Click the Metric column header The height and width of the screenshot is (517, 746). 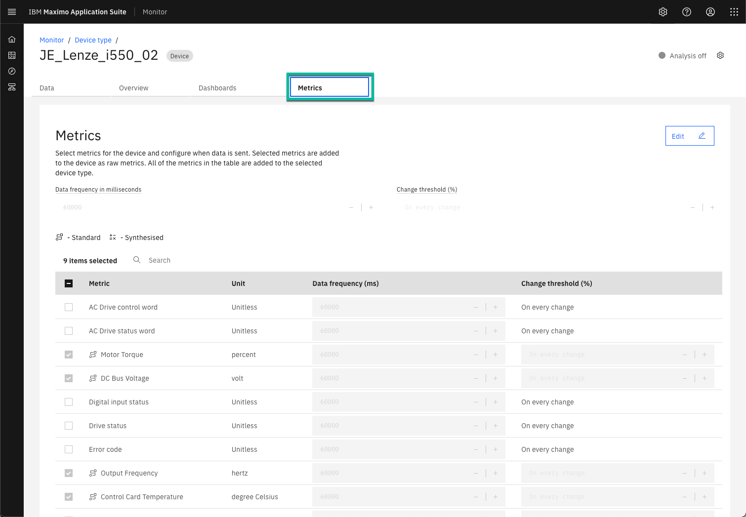[99, 283]
